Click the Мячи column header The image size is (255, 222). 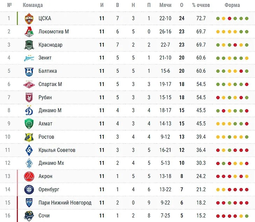point(165,5)
